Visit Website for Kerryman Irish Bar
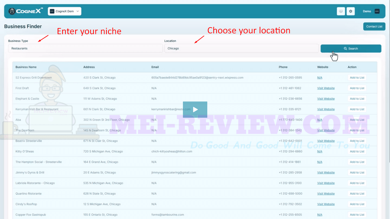The height and width of the screenshot is (219, 390). click(x=325, y=109)
